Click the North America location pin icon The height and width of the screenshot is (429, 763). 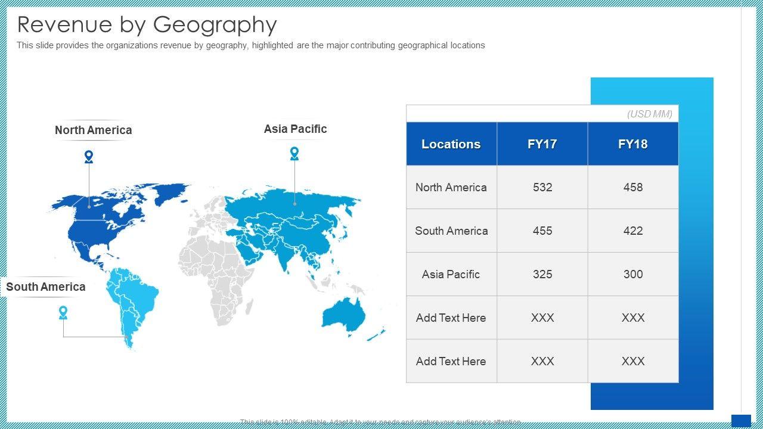[89, 157]
